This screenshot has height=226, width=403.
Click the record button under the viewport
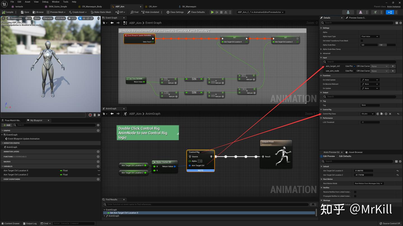click(90, 115)
